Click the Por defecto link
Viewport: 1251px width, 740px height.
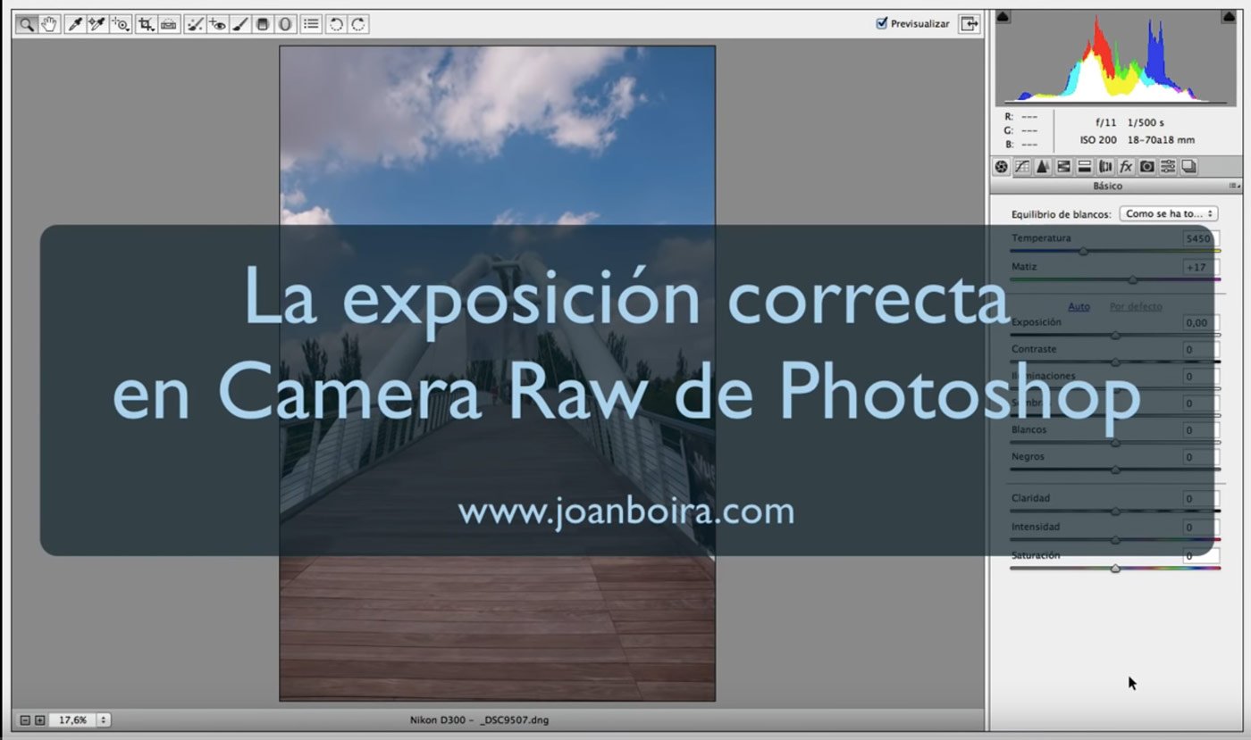pyautogui.click(x=1136, y=306)
